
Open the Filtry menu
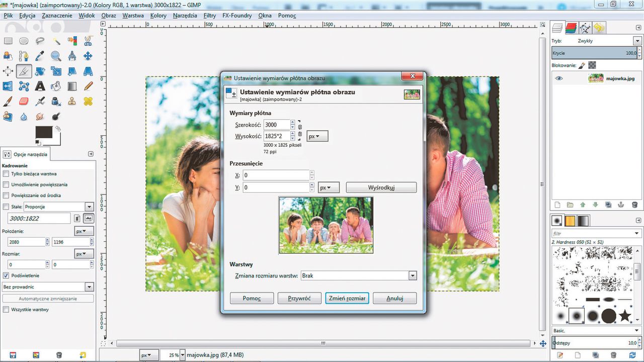(x=210, y=16)
